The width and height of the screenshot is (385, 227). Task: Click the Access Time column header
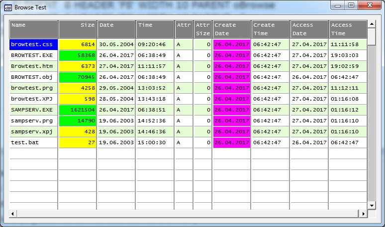[x=348, y=29]
